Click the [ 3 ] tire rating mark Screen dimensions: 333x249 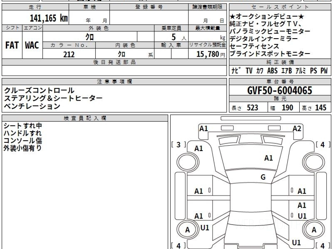(178, 144)
